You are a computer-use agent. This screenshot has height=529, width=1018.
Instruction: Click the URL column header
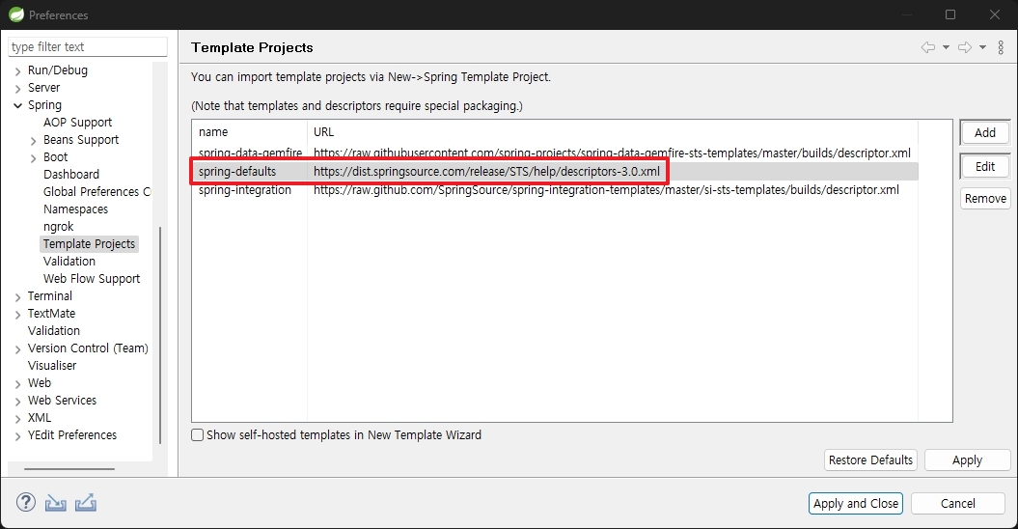[x=612, y=132]
